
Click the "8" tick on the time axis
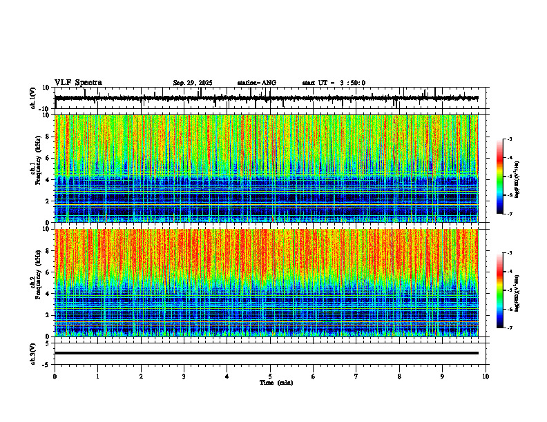pos(399,376)
